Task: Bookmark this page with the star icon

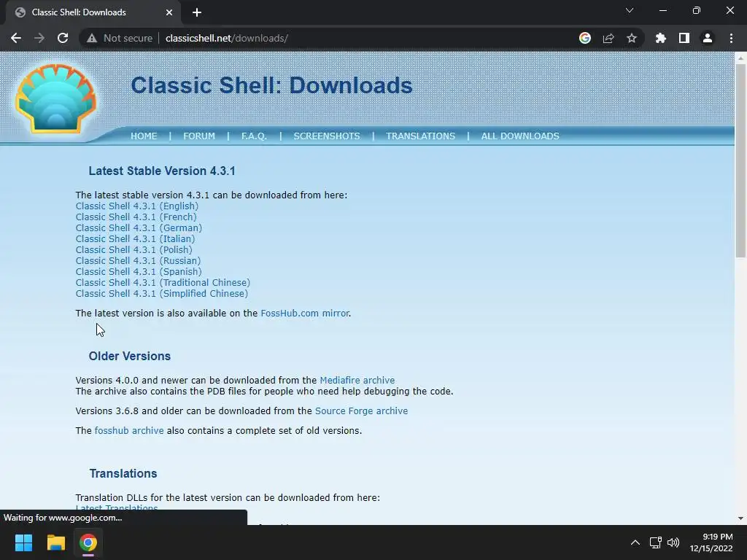Action: click(632, 38)
